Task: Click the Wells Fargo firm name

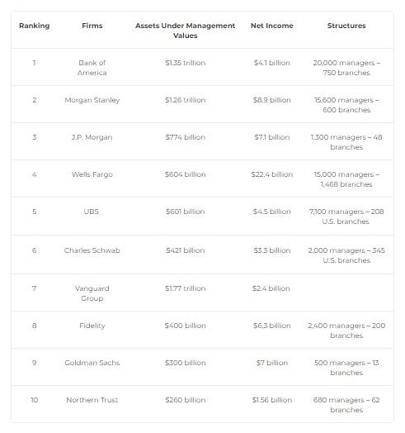Action: tap(92, 174)
